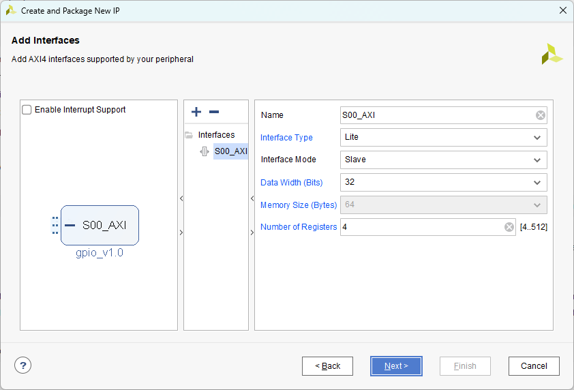Close the Create and Package New IP window
This screenshot has width=574, height=390.
click(x=562, y=10)
